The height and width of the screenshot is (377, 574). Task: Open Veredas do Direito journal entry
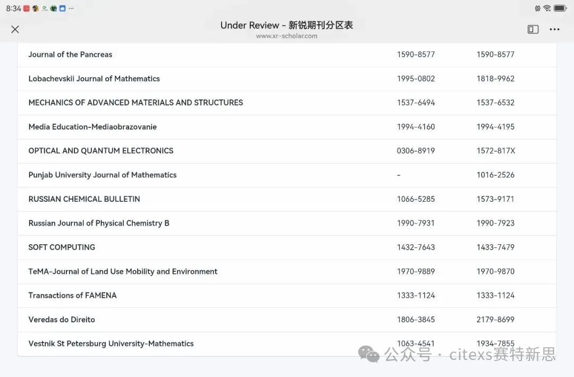click(62, 320)
